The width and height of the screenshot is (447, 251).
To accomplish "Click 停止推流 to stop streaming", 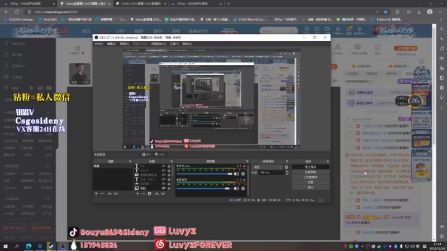I will [311, 167].
